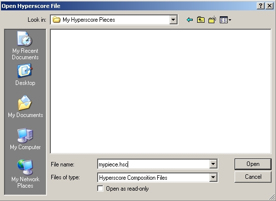Expand the Look in folder dropdown
The width and height of the screenshot is (276, 201).
point(173,20)
